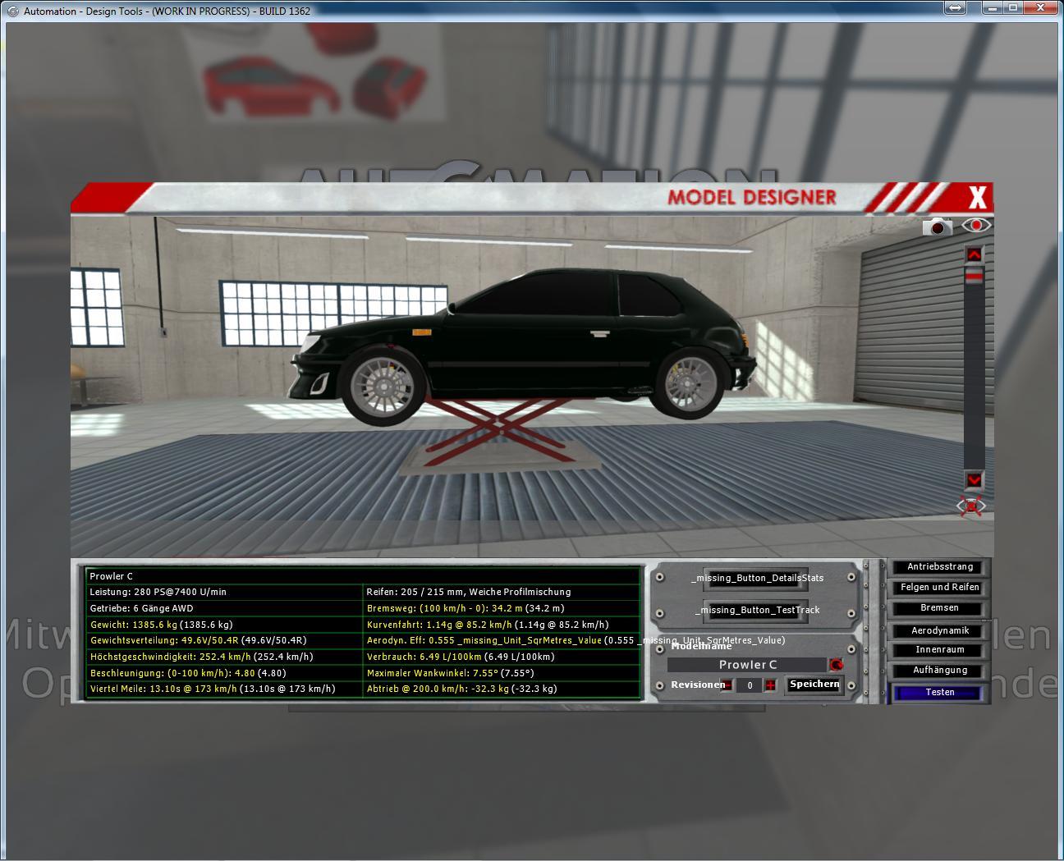
Task: Open the Aerodynamik section
Action: coord(939,630)
